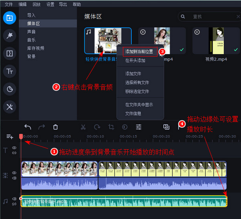Click the audio clip volume line
The image size is (241, 219).
point(124,199)
